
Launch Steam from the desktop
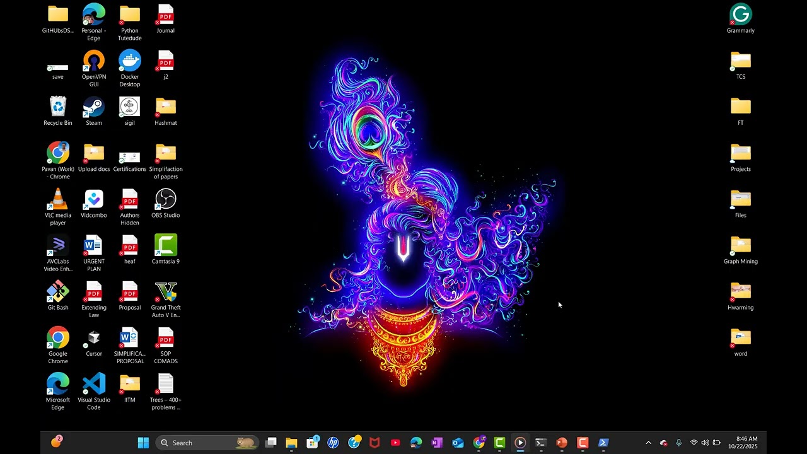94,107
